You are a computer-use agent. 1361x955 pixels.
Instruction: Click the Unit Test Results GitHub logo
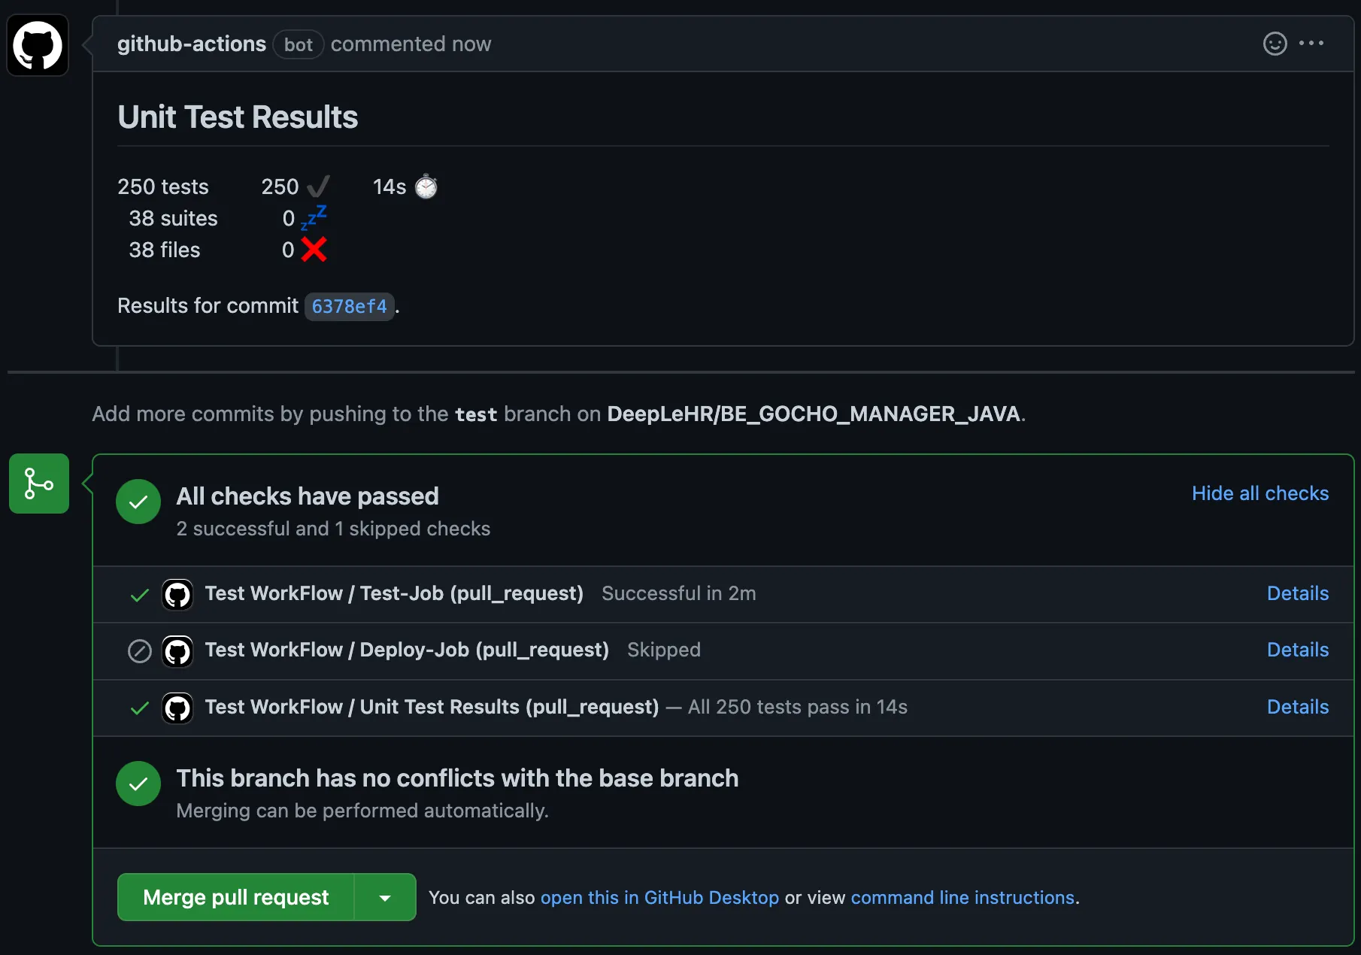pyautogui.click(x=177, y=708)
